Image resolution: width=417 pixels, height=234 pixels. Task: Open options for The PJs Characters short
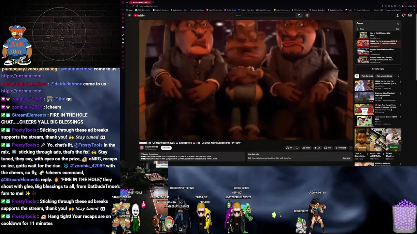(368, 154)
